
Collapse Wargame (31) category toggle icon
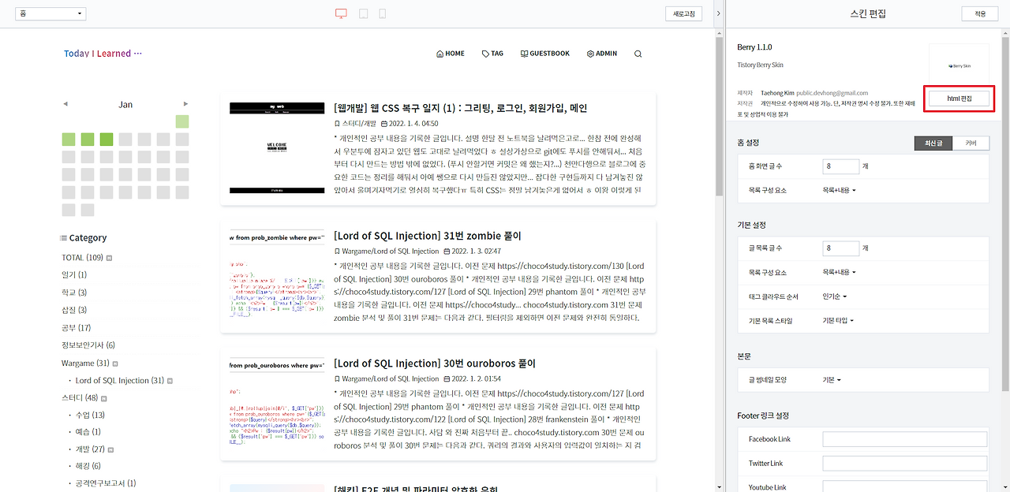115,363
